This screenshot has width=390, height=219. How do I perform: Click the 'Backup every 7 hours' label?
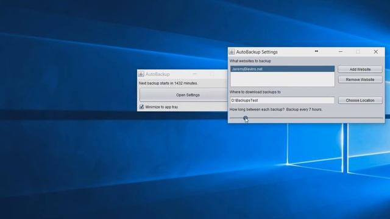[x=304, y=109]
